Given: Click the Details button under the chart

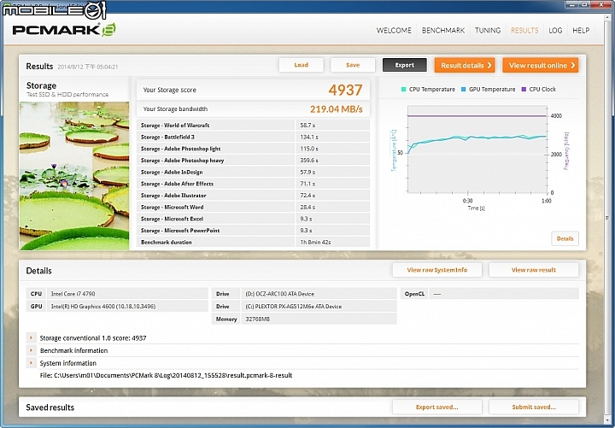Looking at the screenshot, I should tap(565, 238).
